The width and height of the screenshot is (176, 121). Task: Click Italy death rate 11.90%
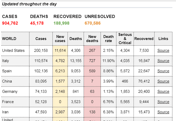pos(108,61)
